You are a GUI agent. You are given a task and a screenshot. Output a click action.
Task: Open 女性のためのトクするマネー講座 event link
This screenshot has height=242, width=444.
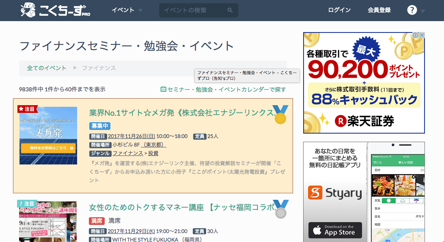pyautogui.click(x=181, y=207)
